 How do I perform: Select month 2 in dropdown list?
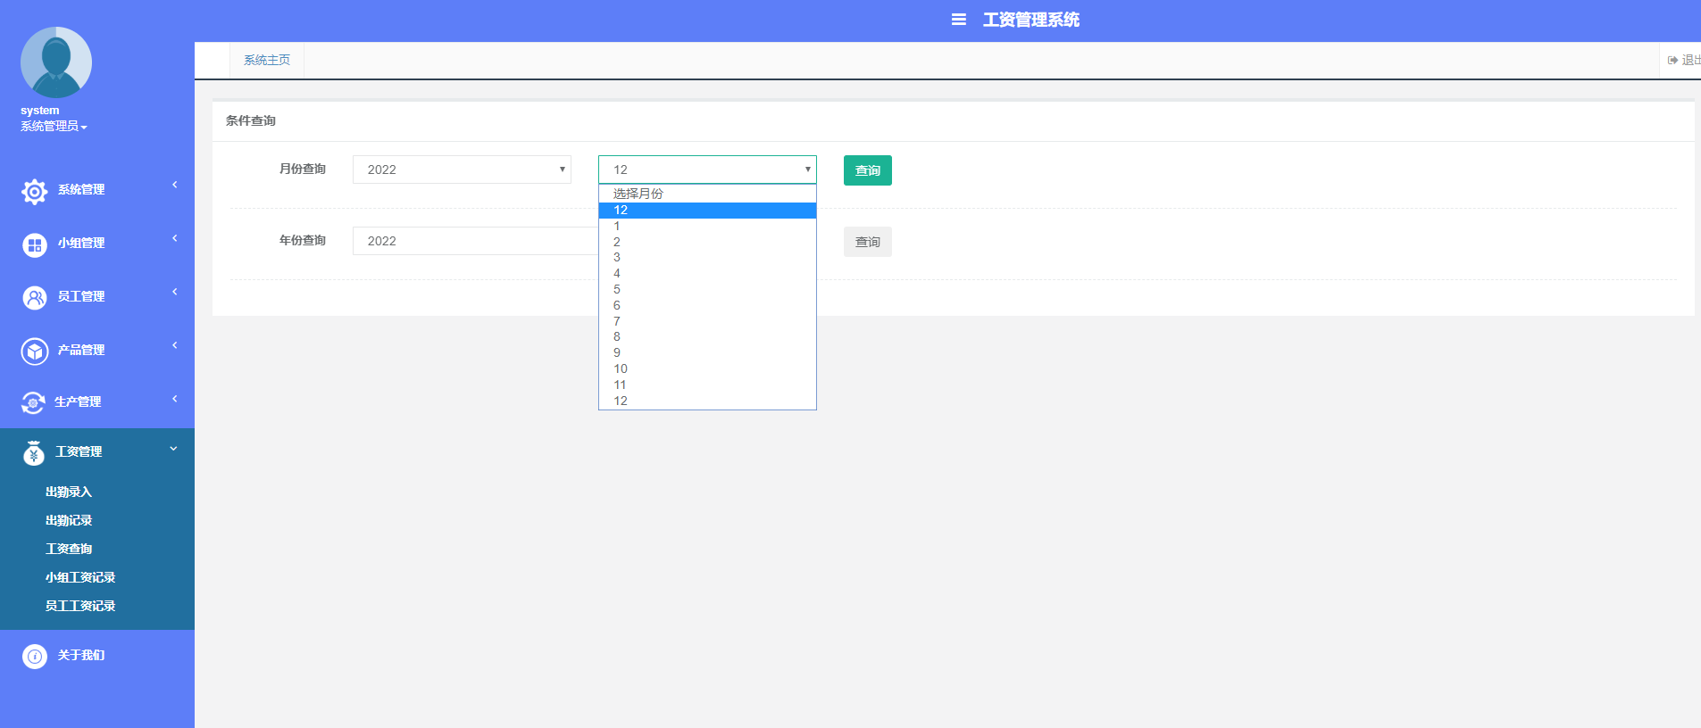point(707,242)
